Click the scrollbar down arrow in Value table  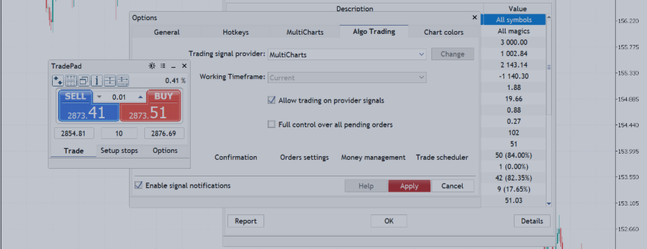tap(549, 203)
